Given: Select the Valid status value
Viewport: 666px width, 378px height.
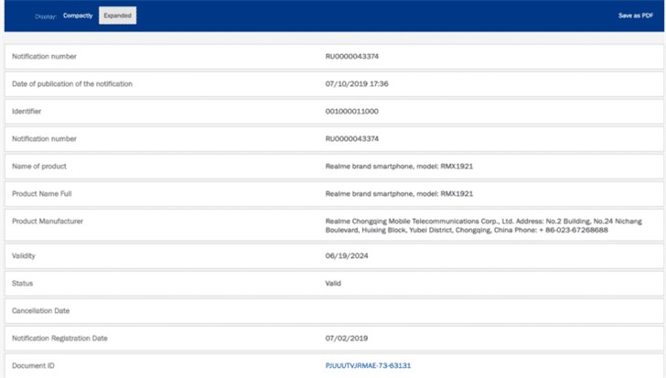Looking at the screenshot, I should click(333, 284).
